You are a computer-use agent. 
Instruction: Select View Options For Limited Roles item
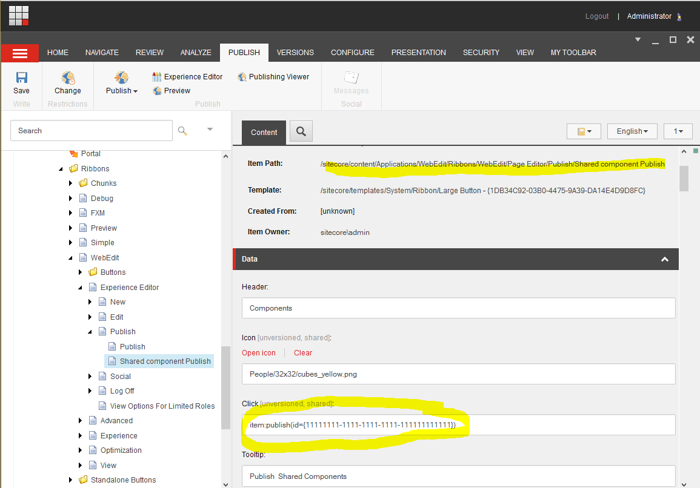coord(162,406)
